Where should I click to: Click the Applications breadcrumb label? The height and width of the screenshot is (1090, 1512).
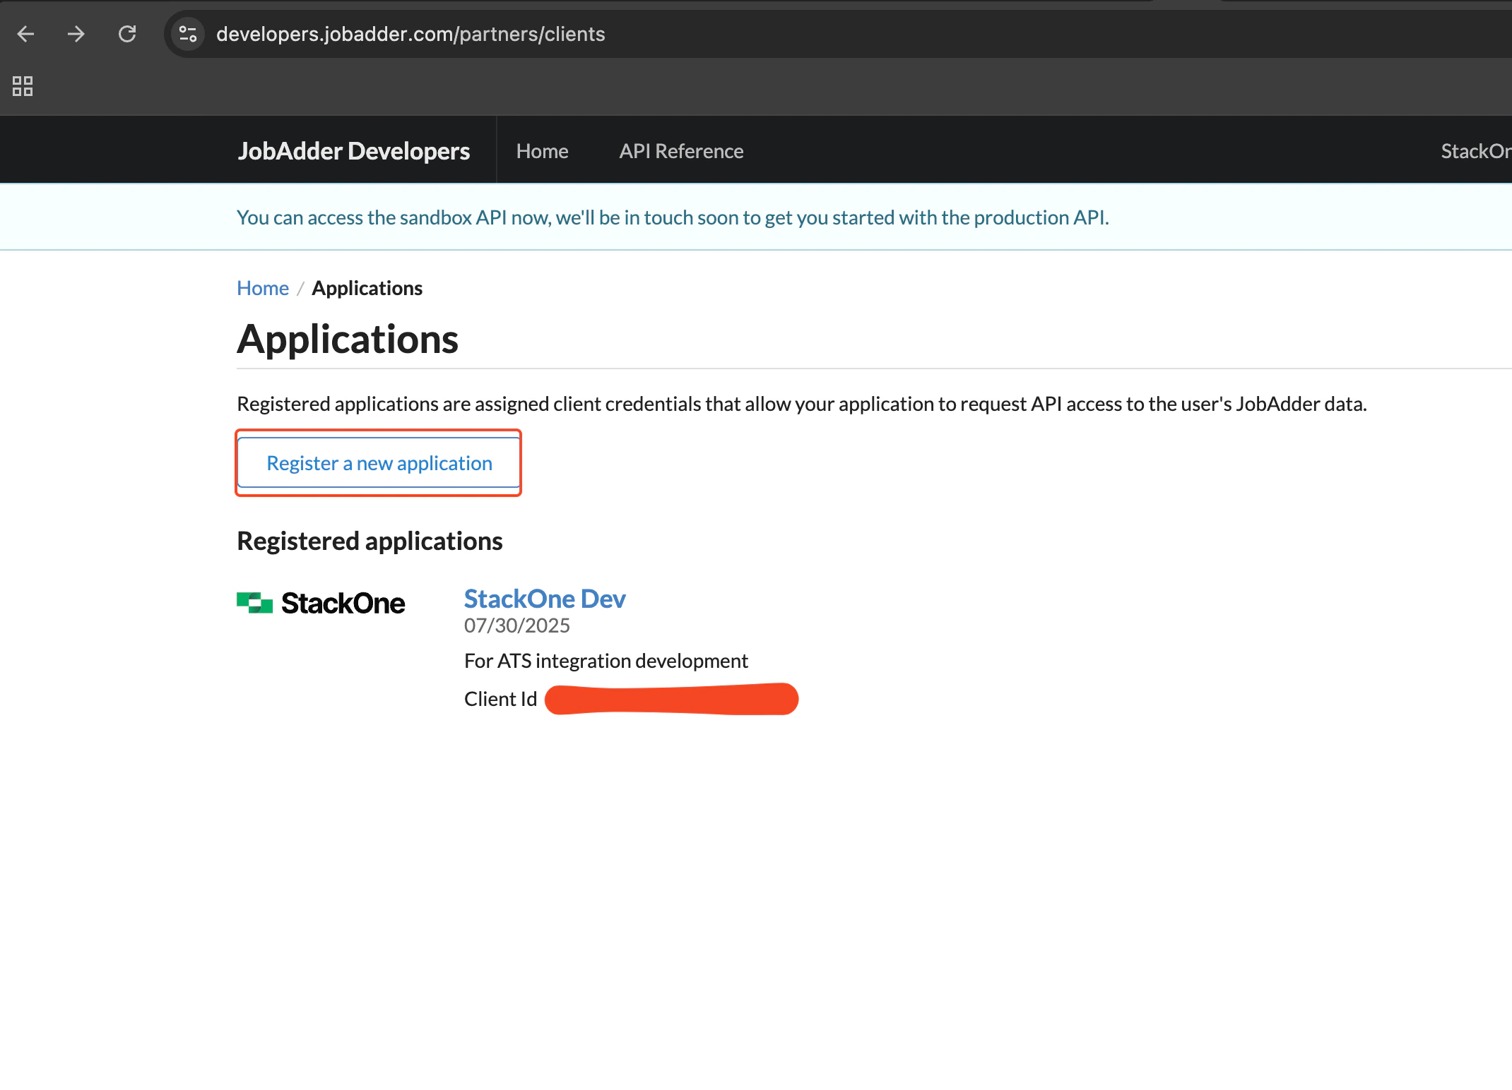(367, 287)
